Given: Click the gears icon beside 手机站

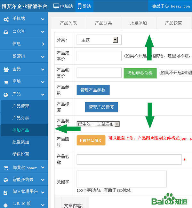Looking at the screenshot, I should [6, 19].
